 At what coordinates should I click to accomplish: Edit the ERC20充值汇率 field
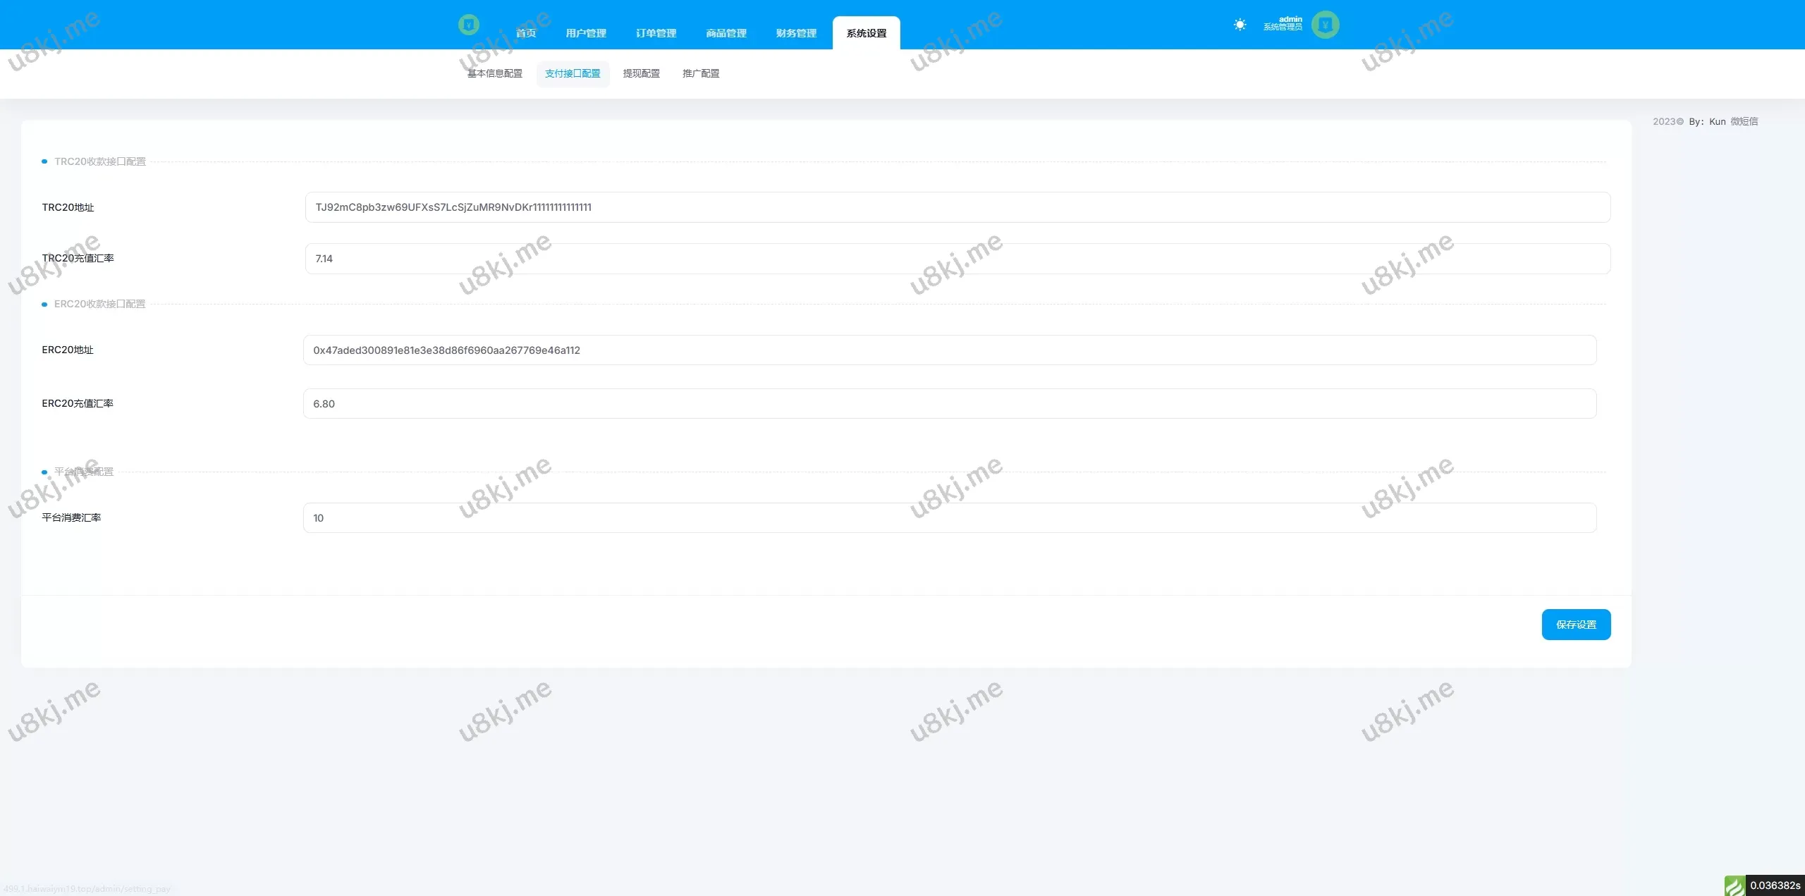949,404
